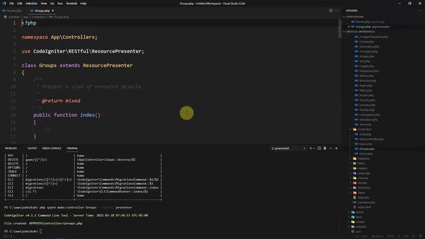Open Security.php in explorer
This screenshot has width=425, height=239.
tap(367, 100)
